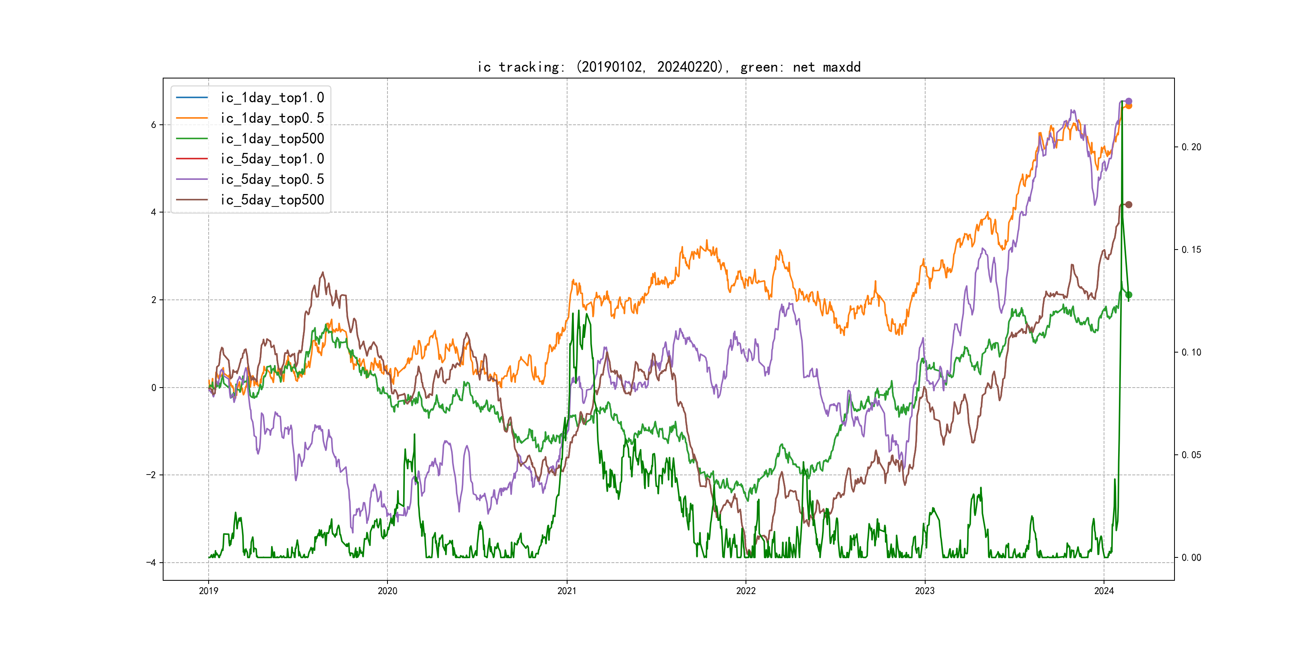Click the orange line swatch in legend
1305x652 pixels.
(192, 118)
